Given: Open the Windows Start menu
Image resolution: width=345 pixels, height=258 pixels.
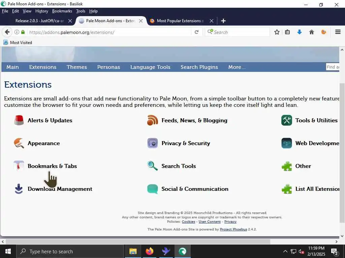Looking at the screenshot, I should [8, 251].
